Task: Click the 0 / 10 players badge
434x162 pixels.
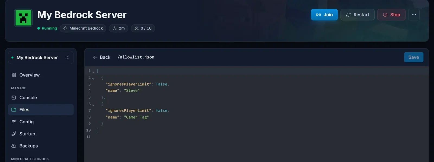Action: (143, 28)
